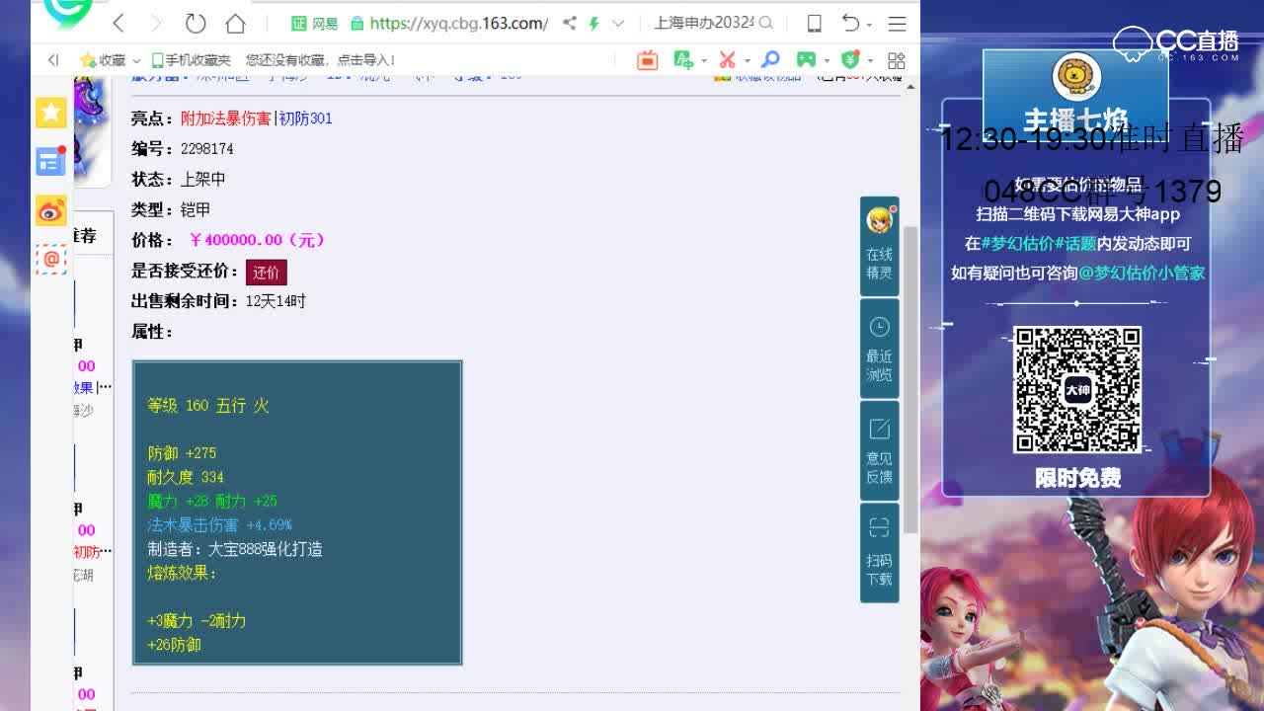
Task: Open 手机收藏夹 mobile favorites
Action: pyautogui.click(x=190, y=60)
